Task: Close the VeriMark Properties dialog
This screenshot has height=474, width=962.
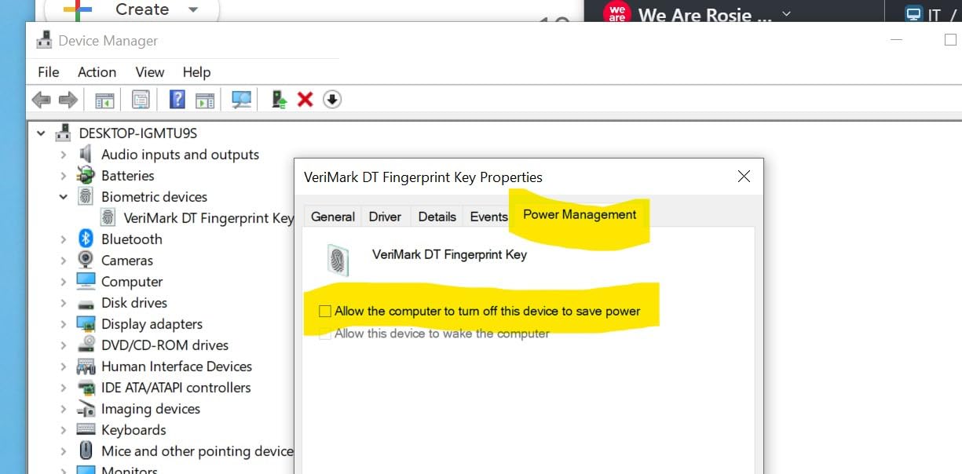Action: pyautogui.click(x=744, y=177)
